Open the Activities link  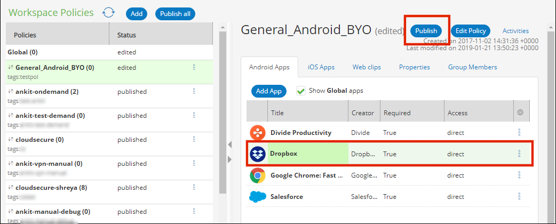[515, 31]
